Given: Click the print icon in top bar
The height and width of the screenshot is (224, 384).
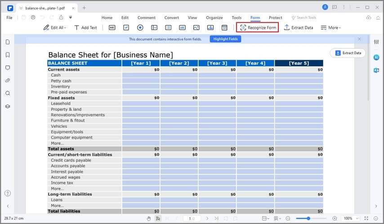Looking at the screenshot, I should 33,18.
